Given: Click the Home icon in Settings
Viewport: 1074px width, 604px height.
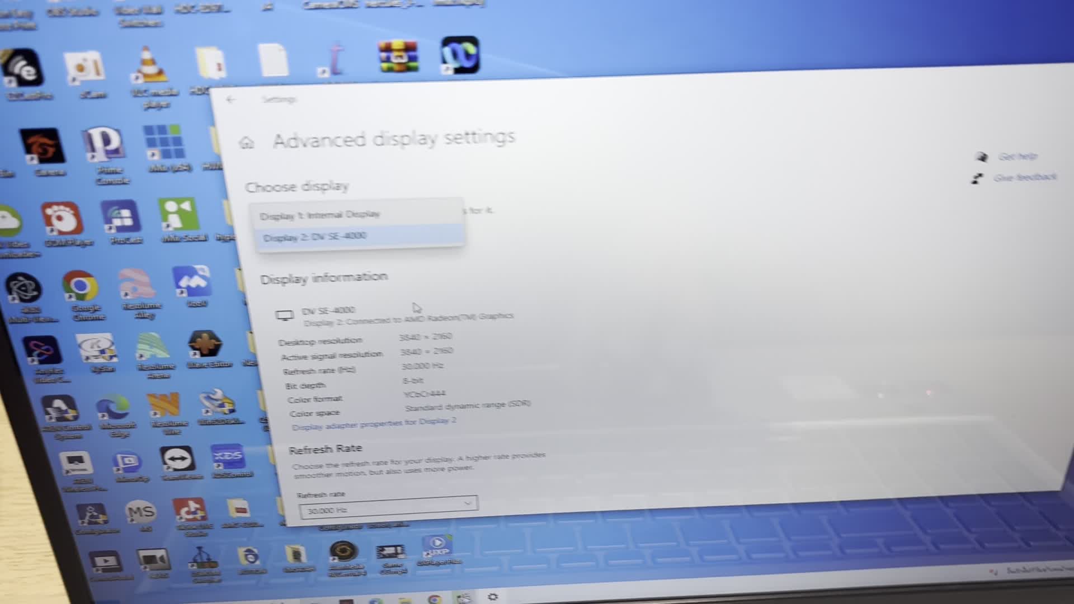Looking at the screenshot, I should [x=247, y=143].
